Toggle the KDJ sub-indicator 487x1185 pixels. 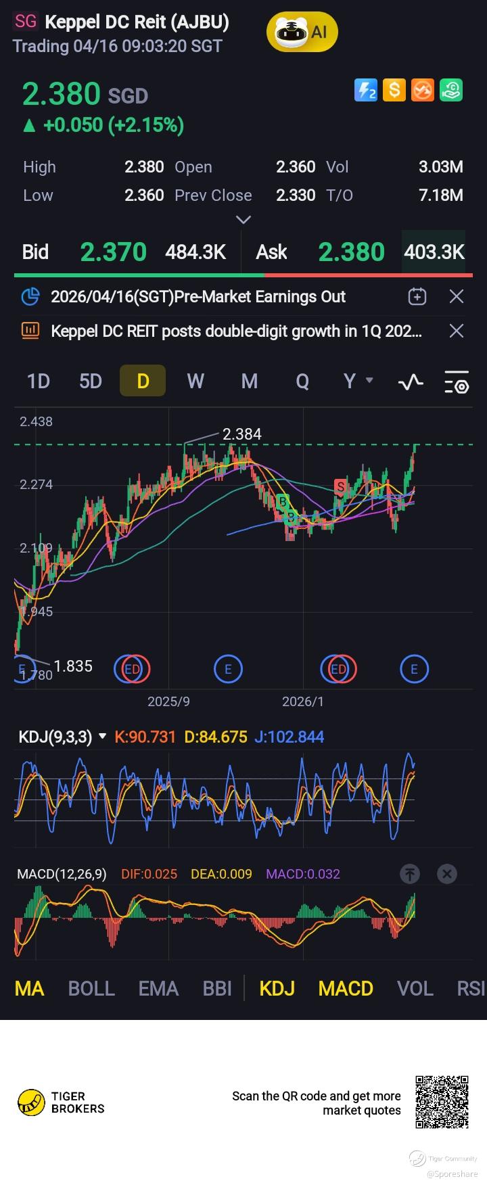[277, 988]
